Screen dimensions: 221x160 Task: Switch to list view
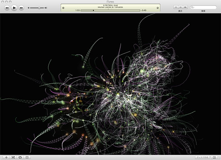176,7
